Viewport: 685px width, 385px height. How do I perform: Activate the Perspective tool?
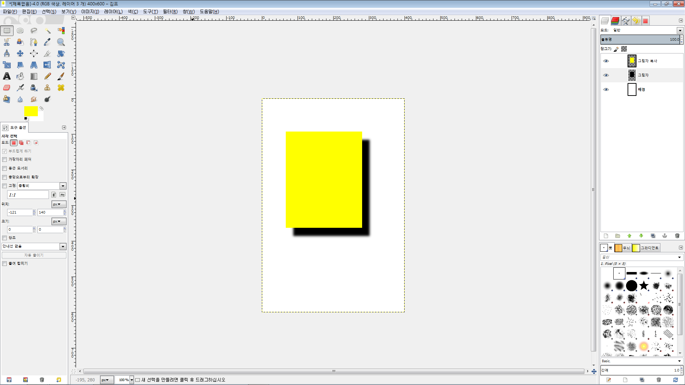pos(34,65)
